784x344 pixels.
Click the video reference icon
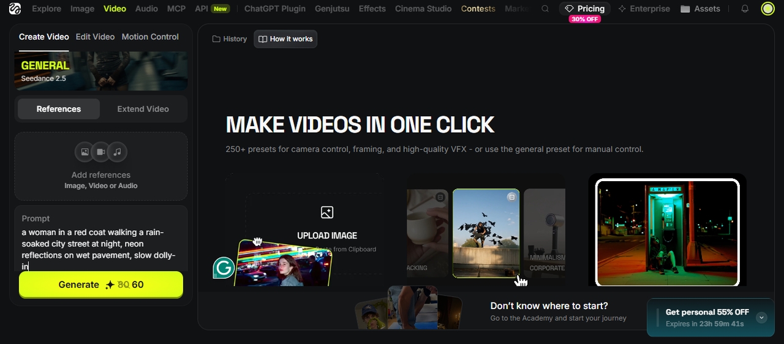(101, 152)
